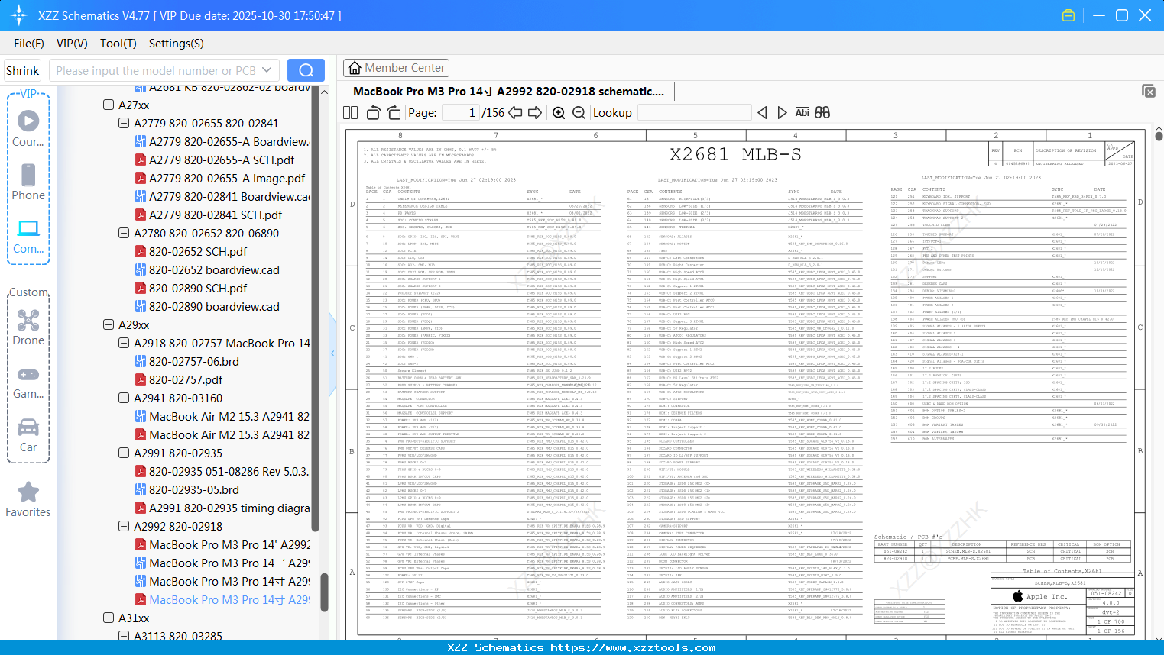1164x655 pixels.
Task: Collapse the A2992 820-02918 node
Action: 124,526
